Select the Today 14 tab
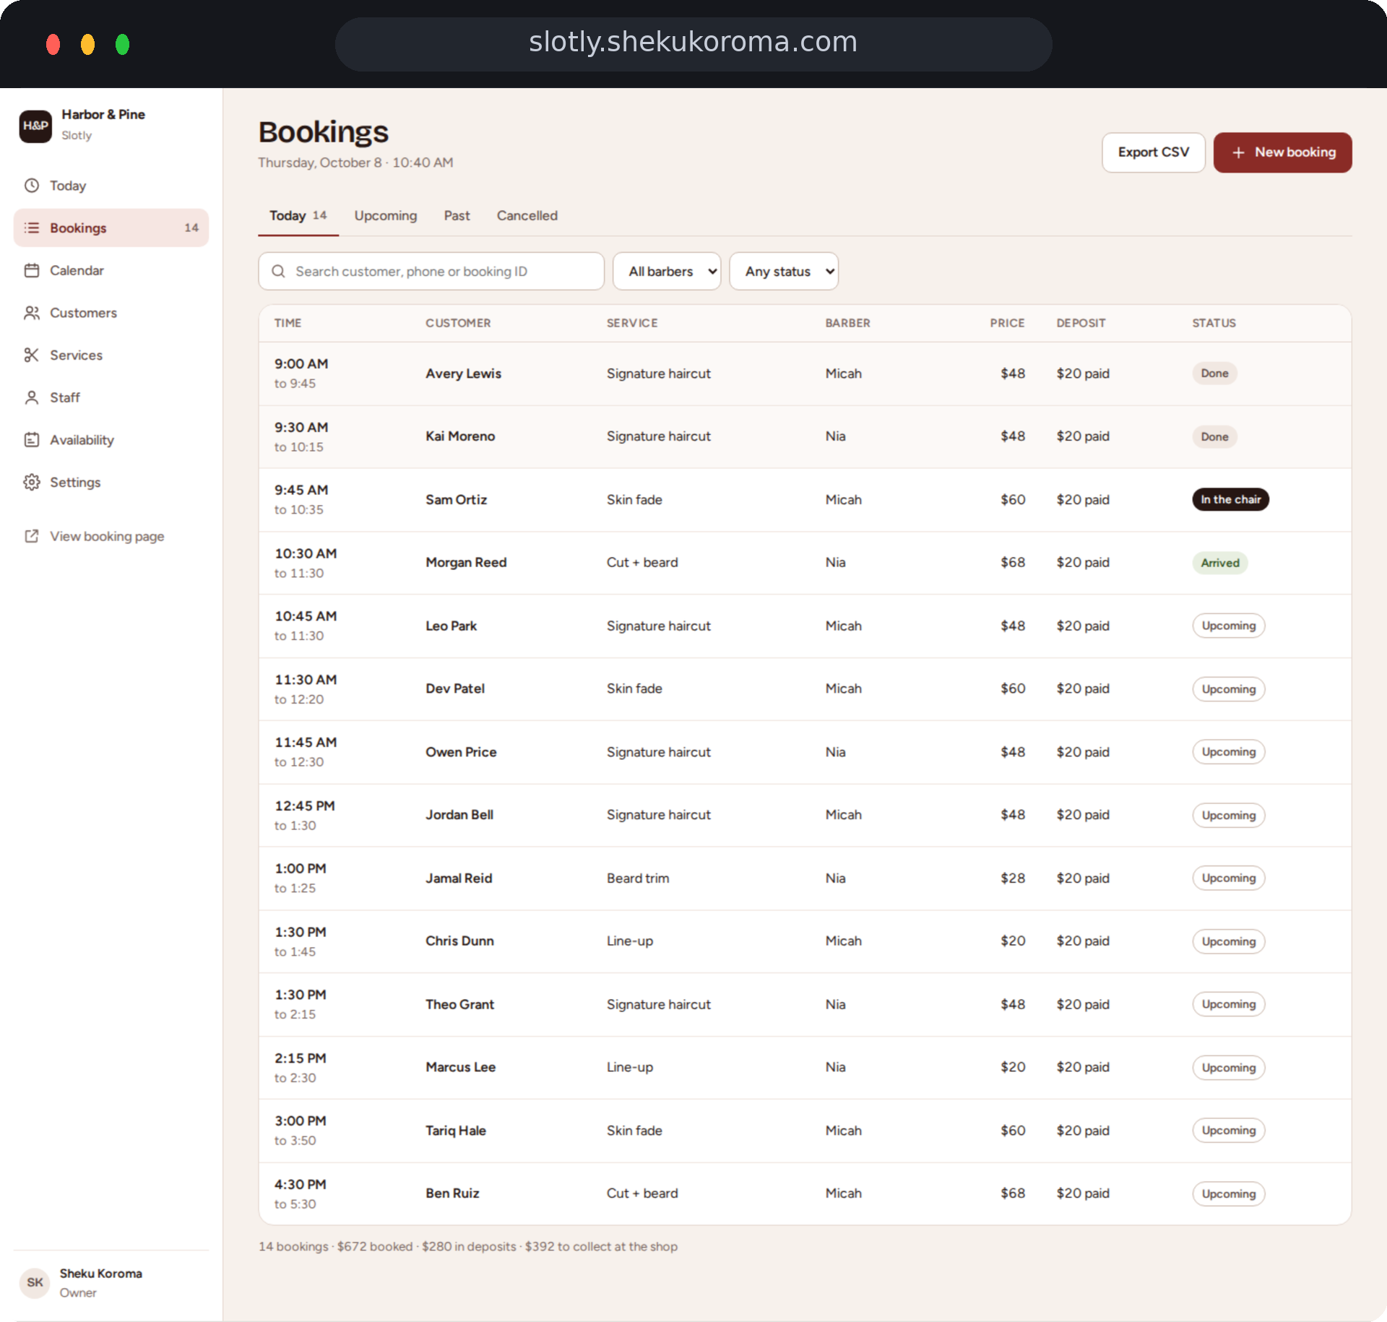The width and height of the screenshot is (1387, 1322). coord(298,215)
